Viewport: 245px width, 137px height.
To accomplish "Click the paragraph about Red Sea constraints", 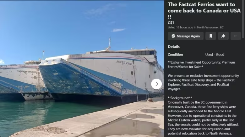I will click(203, 118).
